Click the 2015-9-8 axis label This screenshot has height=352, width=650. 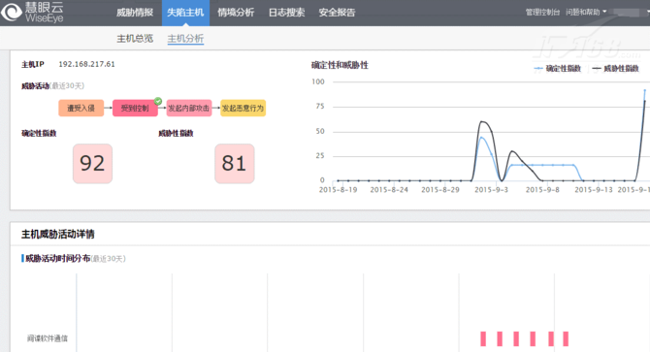tap(542, 190)
